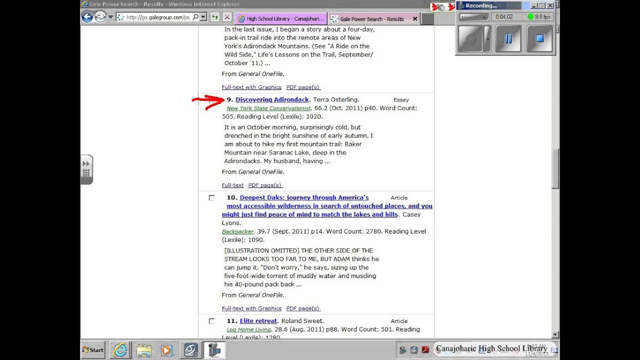
Task: Open the recent pages dropdown arrow
Action: [x=110, y=17]
